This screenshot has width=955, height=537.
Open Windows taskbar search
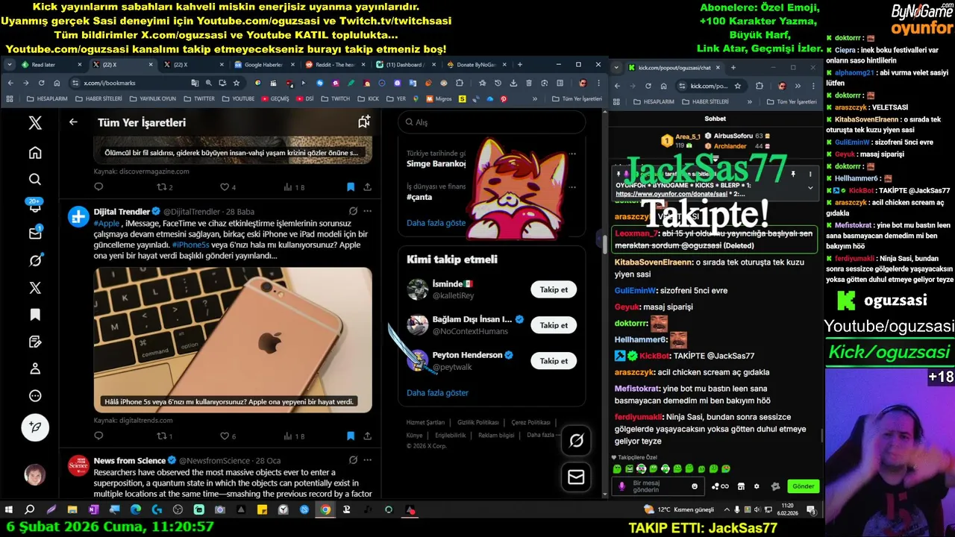point(30,510)
